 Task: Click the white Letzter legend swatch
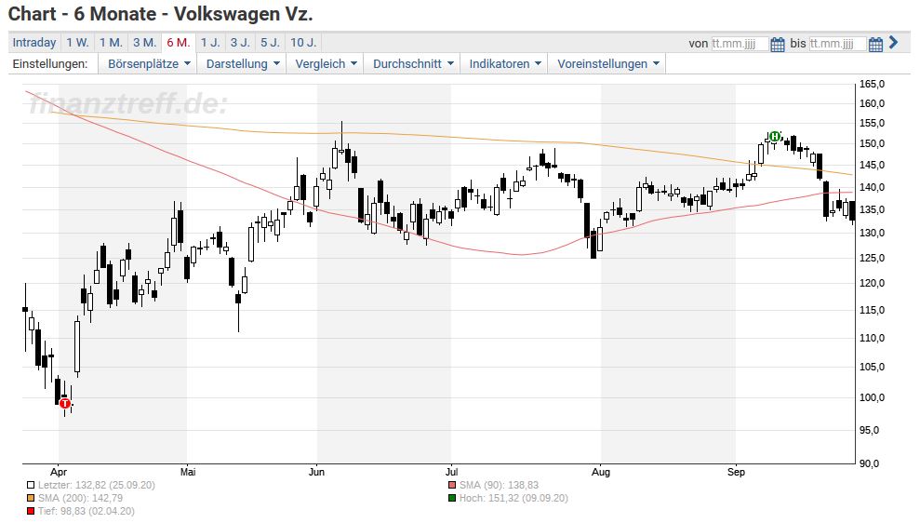(x=31, y=486)
